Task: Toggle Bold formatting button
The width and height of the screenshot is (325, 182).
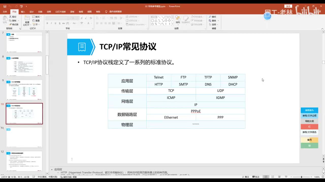Action: tap(47, 23)
